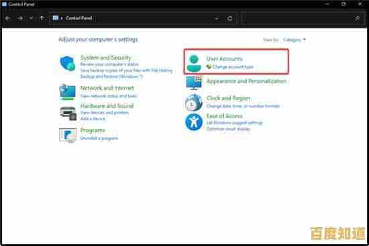Click View network status and tasks link
This screenshot has height=246, width=369.
click(x=109, y=95)
